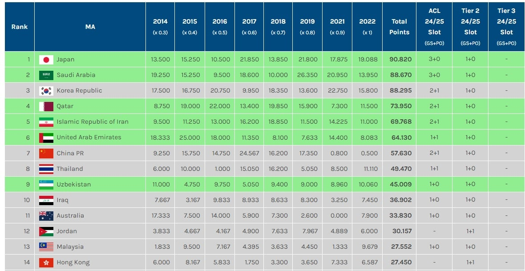Select the Thailand country name
This screenshot has width=525, height=271.
[x=70, y=169]
